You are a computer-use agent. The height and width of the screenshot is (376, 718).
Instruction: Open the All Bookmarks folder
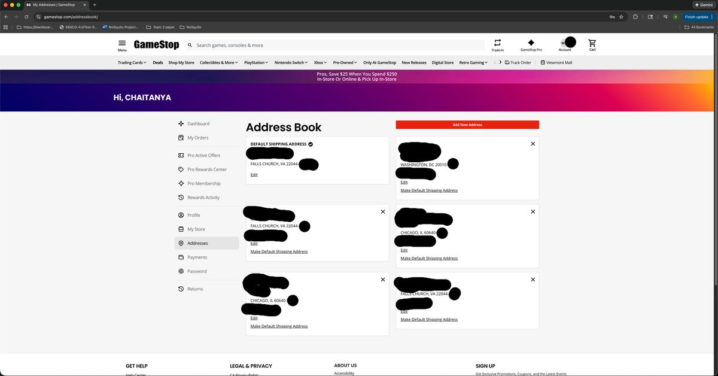coord(699,27)
